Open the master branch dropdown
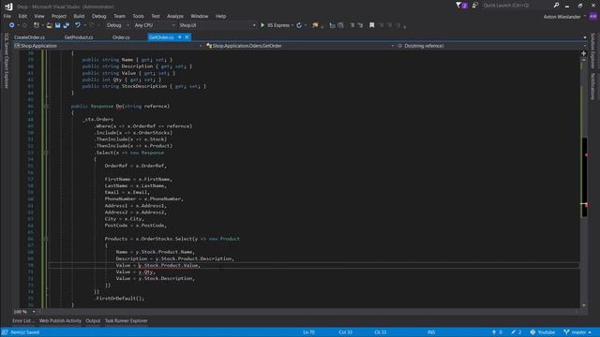The width and height of the screenshot is (600, 337). [x=577, y=332]
